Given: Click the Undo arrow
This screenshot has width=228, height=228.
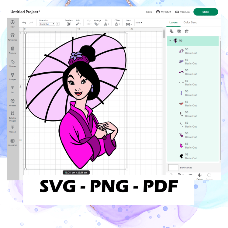Looking at the screenshot, I should point(24,23).
